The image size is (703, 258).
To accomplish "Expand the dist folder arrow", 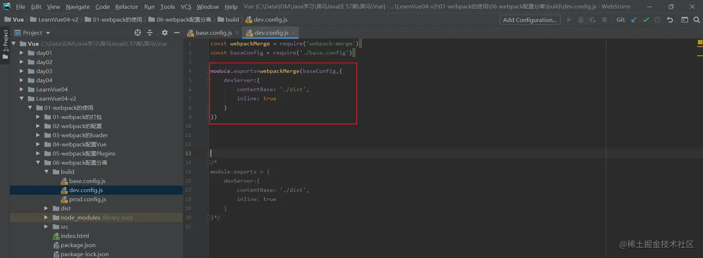I will click(x=46, y=208).
